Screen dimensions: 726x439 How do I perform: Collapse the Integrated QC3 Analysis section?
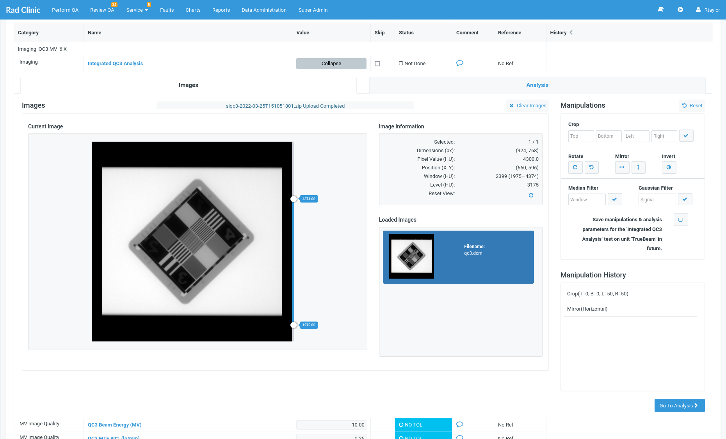coord(331,64)
